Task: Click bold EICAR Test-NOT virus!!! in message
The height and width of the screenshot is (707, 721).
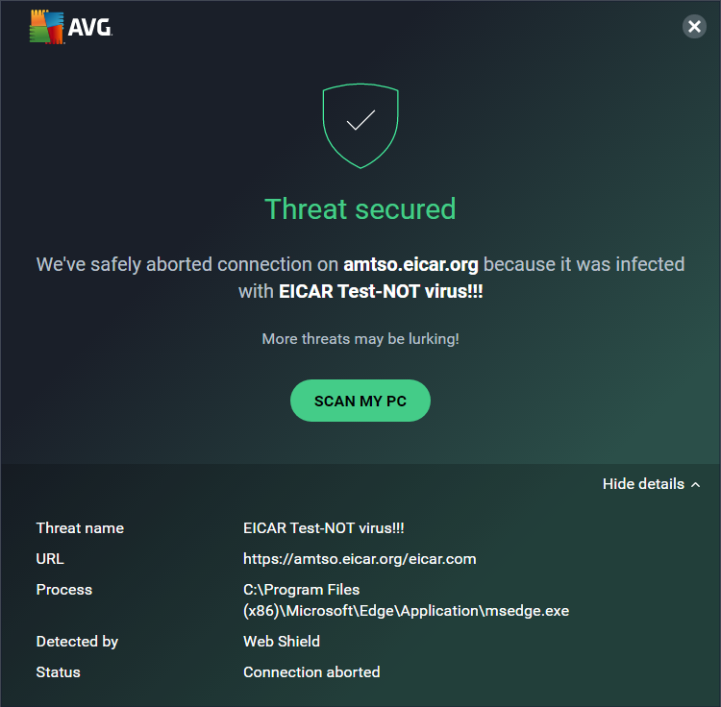Action: [x=381, y=291]
